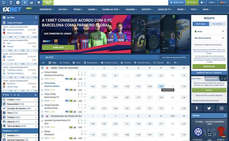Click Ver todas as apostas AO VIVO
Image resolution: width=229 pixels, height=141 pixels.
[x=174, y=57]
